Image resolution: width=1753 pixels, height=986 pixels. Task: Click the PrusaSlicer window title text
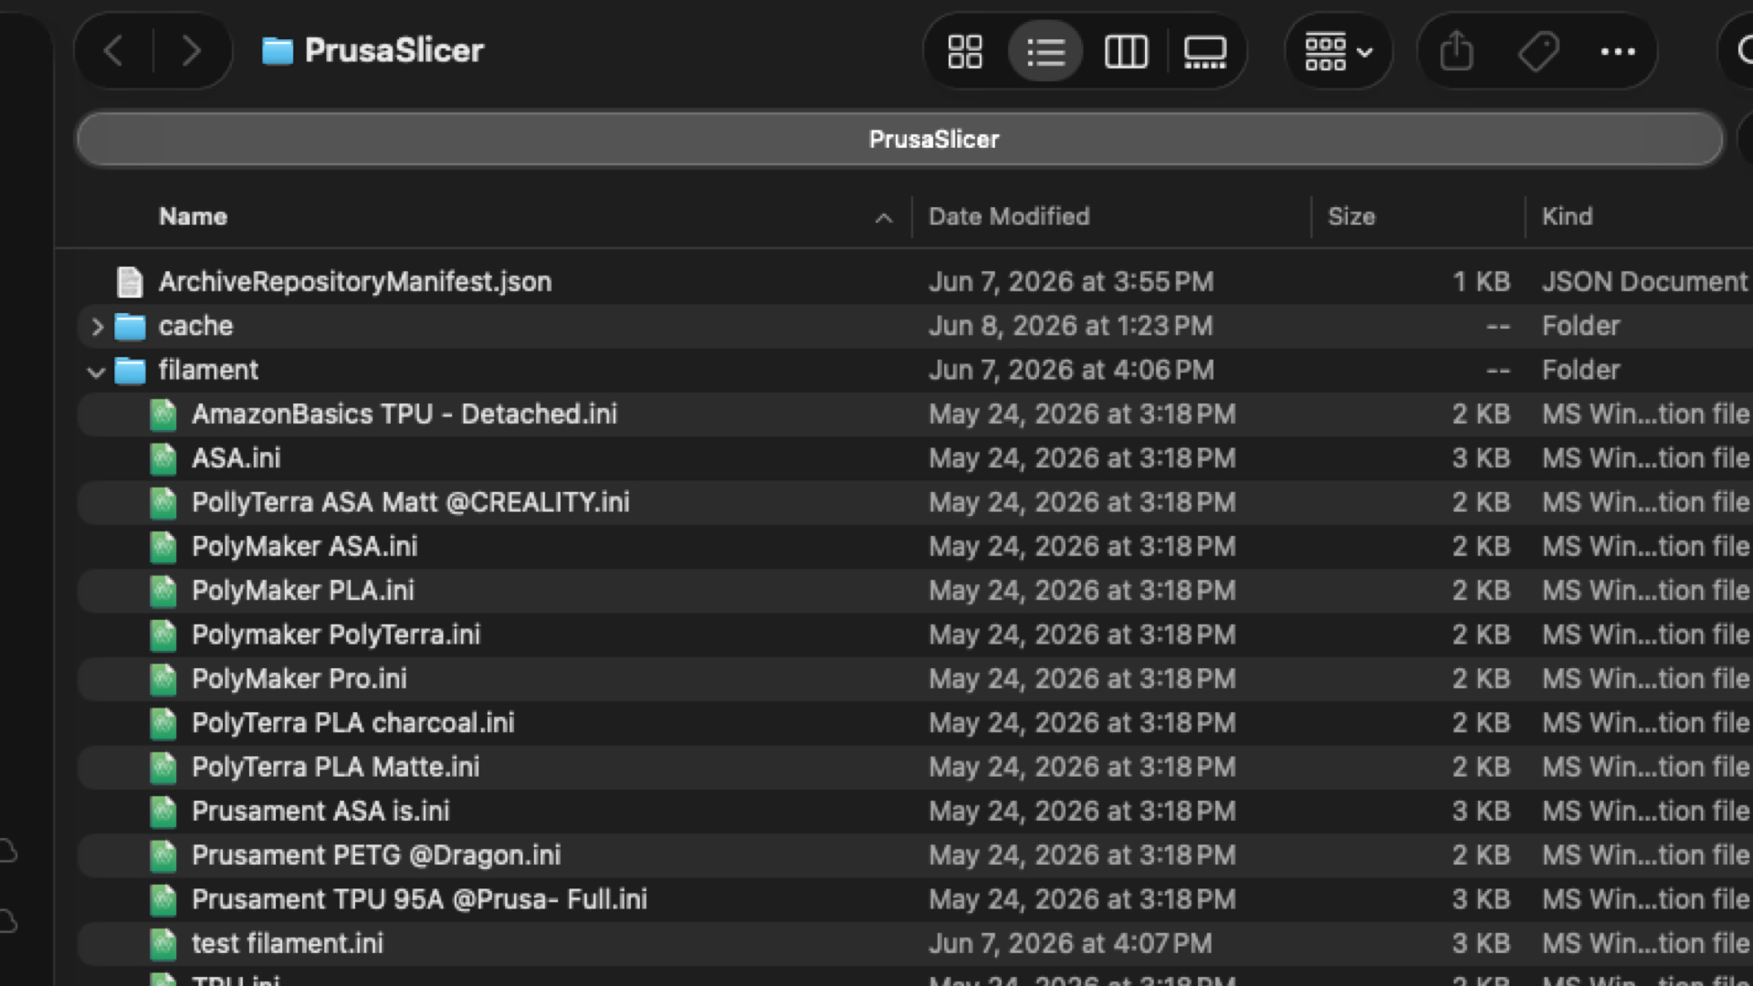(394, 51)
